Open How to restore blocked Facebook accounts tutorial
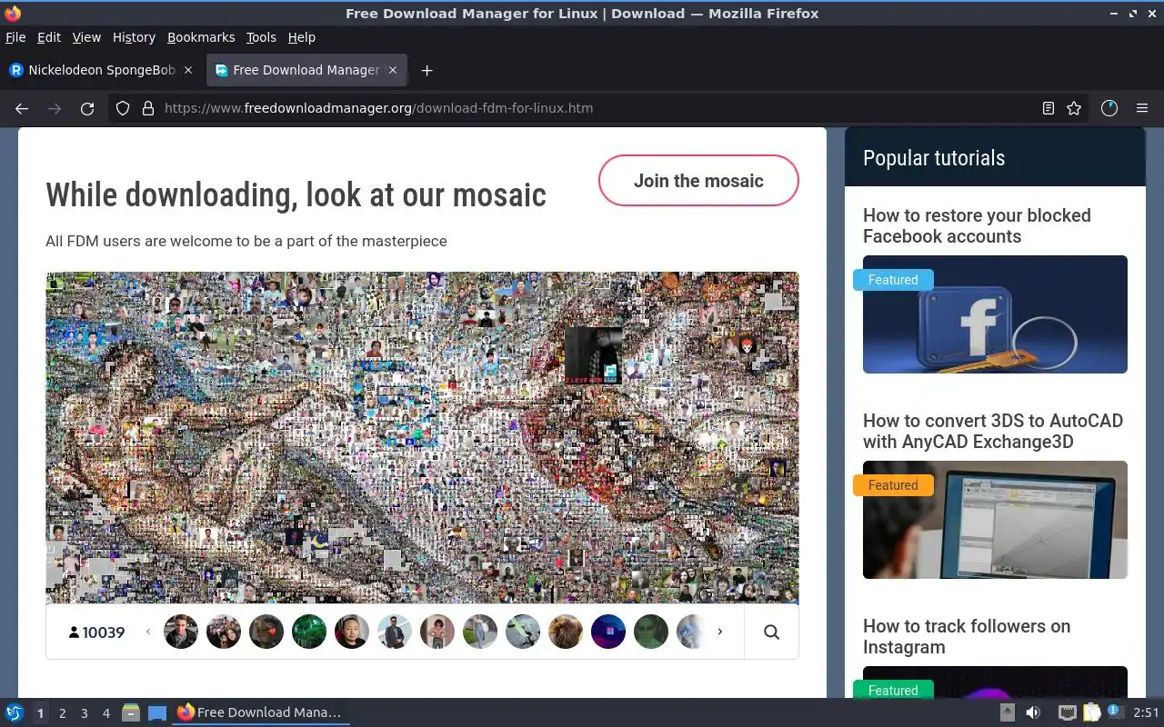This screenshot has height=727, width=1164. pos(977,225)
